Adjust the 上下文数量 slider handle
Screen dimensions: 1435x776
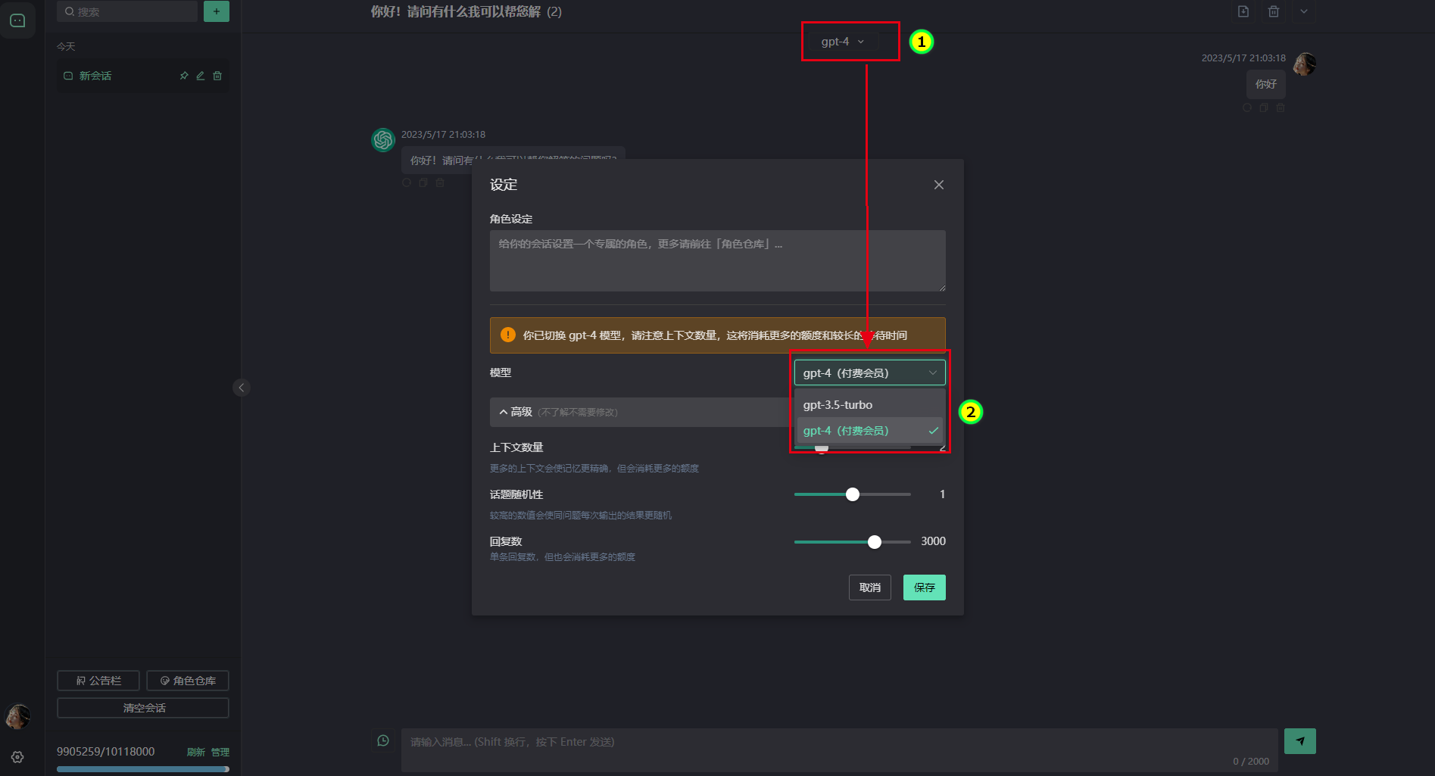(822, 448)
